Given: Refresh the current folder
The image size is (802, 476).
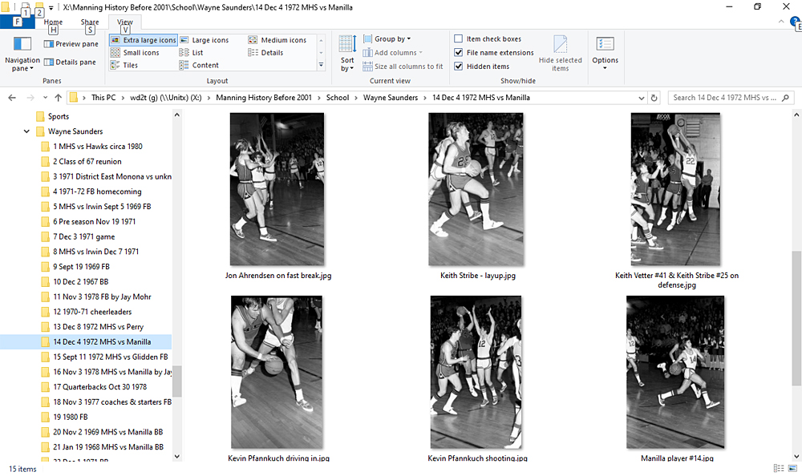Looking at the screenshot, I should [x=654, y=98].
